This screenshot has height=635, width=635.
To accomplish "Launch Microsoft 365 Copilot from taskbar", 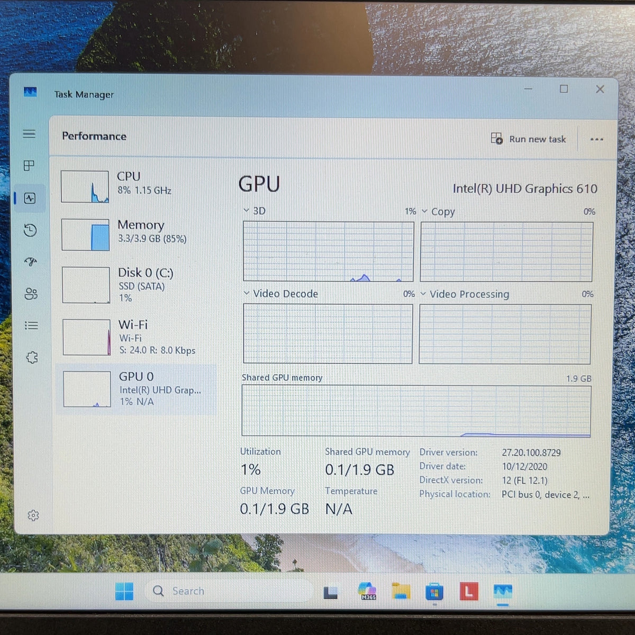I will [367, 591].
